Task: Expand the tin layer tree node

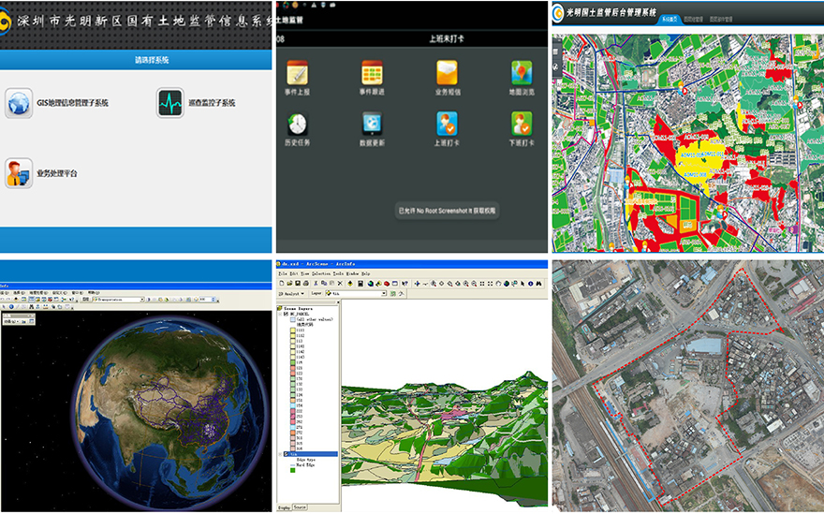Action: pos(280,454)
